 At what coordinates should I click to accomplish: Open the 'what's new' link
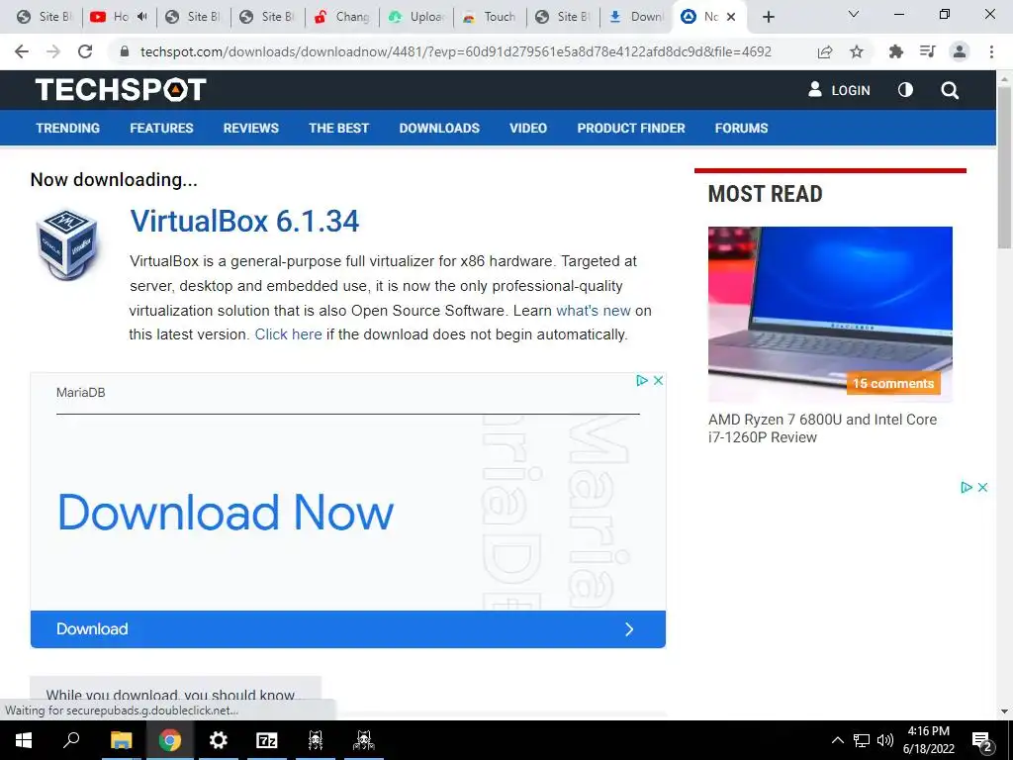(x=594, y=311)
